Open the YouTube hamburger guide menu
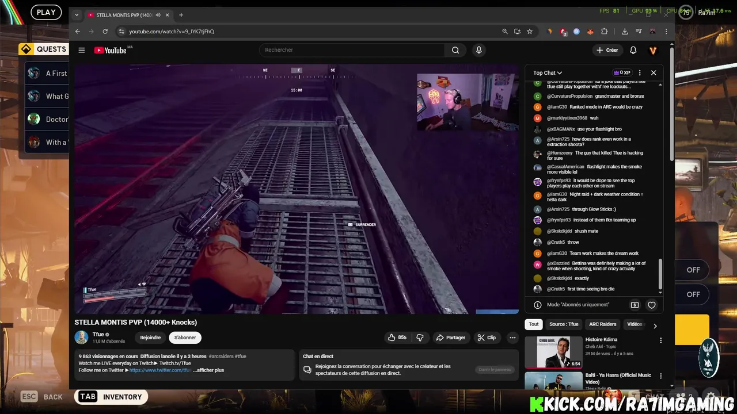Viewport: 737px width, 414px height. click(82, 50)
